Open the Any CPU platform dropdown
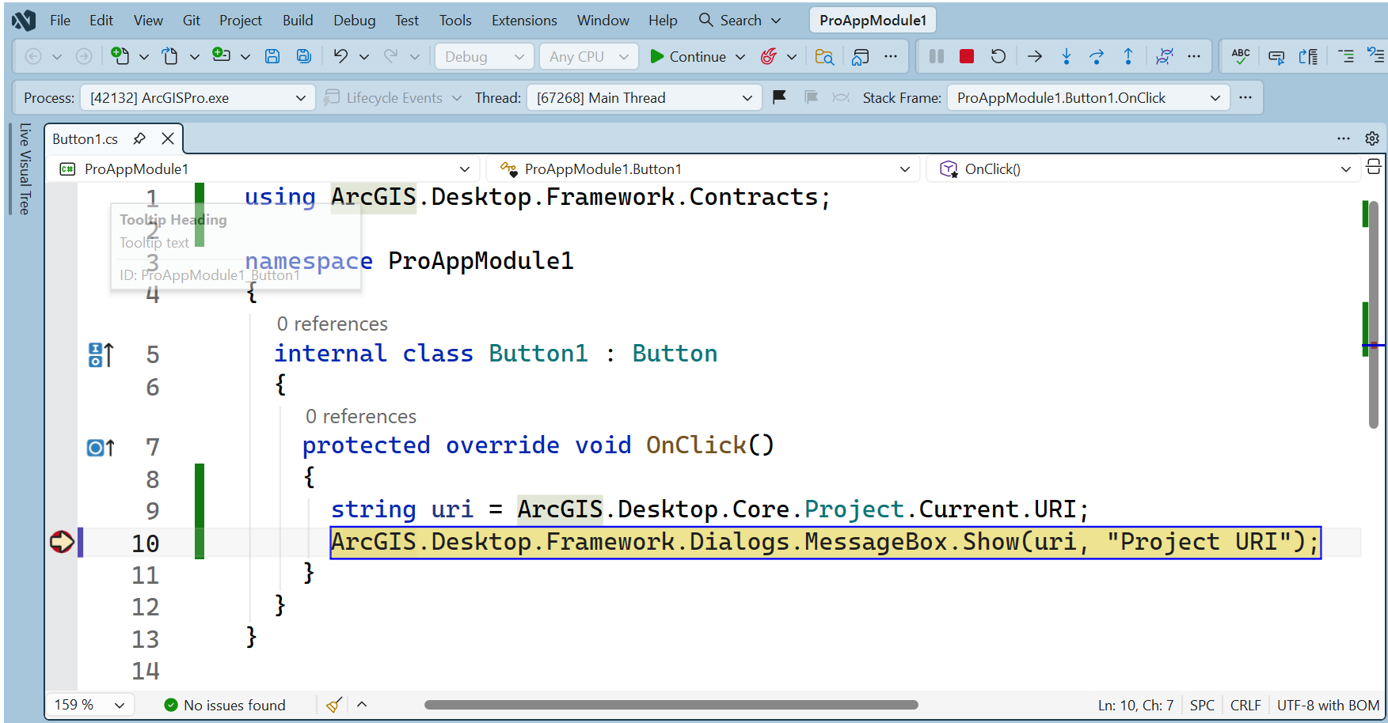The height and width of the screenshot is (723, 1388). click(589, 56)
